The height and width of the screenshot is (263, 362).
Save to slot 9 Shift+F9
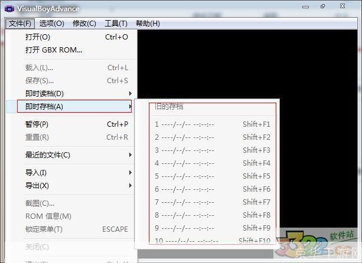pyautogui.click(x=207, y=228)
